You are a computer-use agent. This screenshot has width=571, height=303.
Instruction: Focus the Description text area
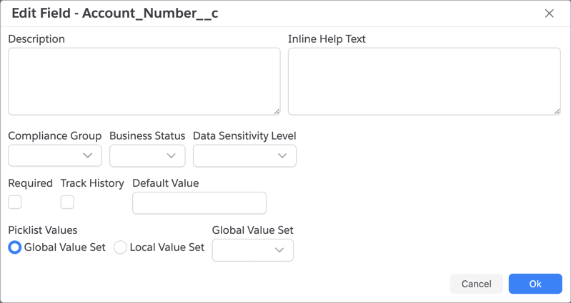(144, 81)
